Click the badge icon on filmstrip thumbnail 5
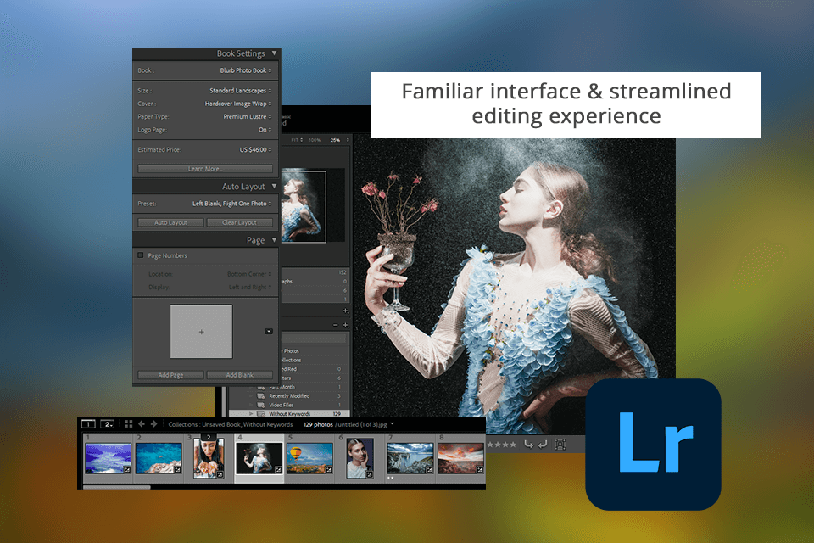The height and width of the screenshot is (543, 814). (329, 470)
